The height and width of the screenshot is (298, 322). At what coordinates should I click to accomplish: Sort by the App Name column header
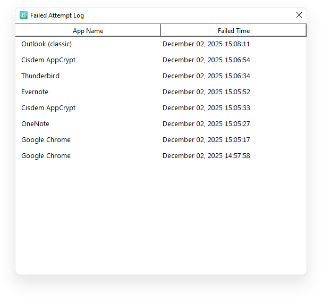[88, 31]
